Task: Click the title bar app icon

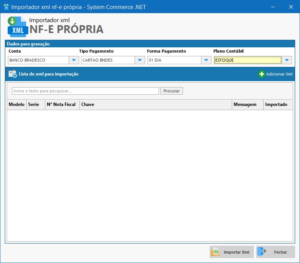Action: coord(6,7)
